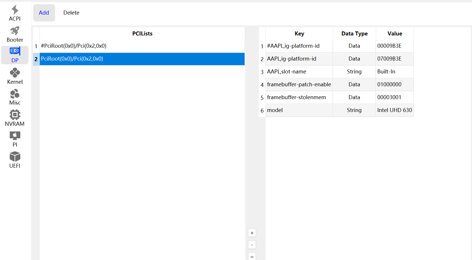The width and height of the screenshot is (472, 260).
Task: Open the Kernel section icon
Action: pyautogui.click(x=15, y=73)
